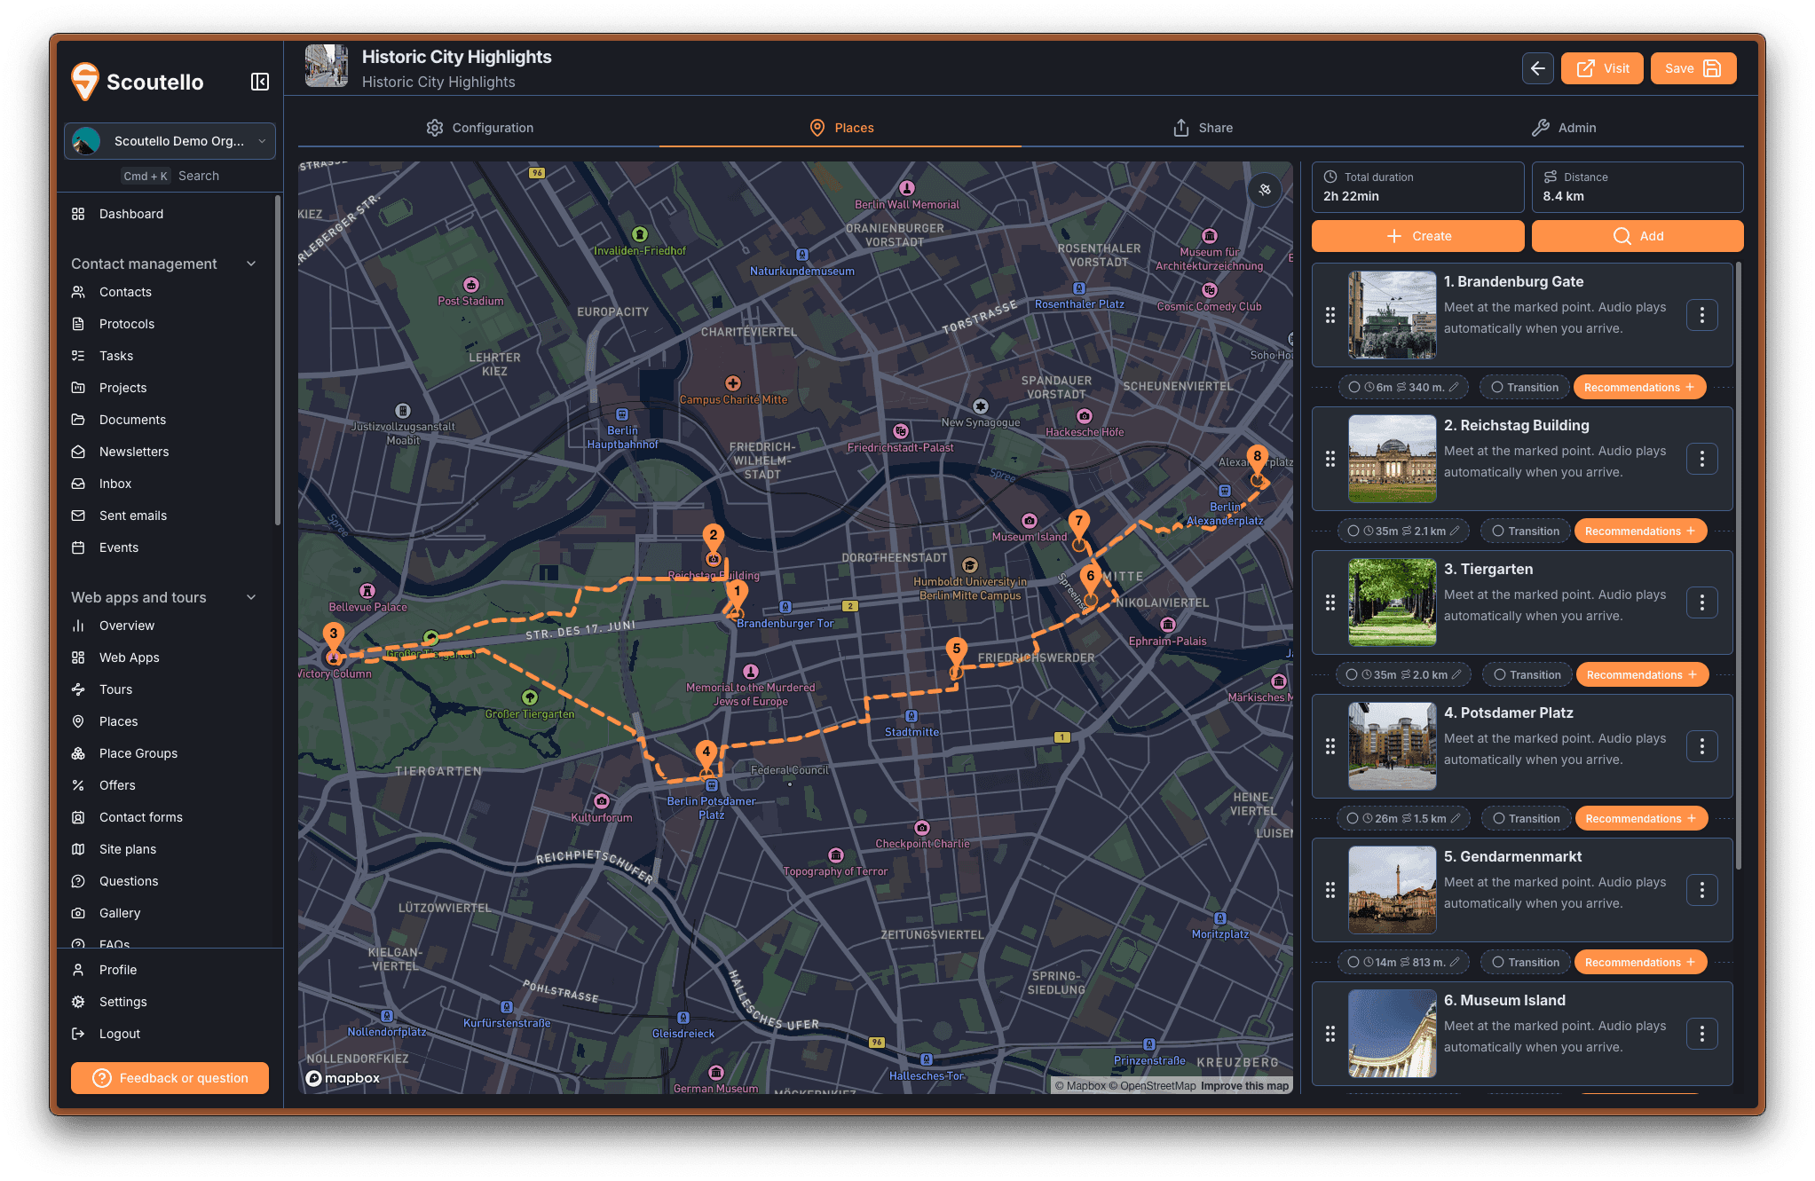Toggle circle on the 14m 813 m. segment
1815x1181 pixels.
(1353, 963)
